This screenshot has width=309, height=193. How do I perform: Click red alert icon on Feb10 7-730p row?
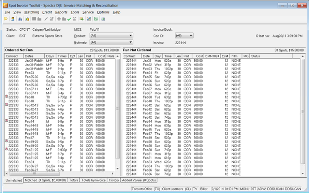6,96
